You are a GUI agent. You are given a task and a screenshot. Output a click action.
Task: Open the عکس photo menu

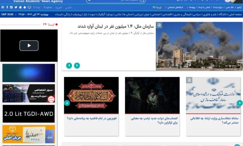click(118, 14)
